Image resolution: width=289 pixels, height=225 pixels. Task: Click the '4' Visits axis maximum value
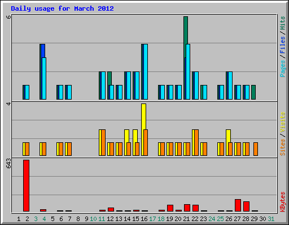(8, 103)
